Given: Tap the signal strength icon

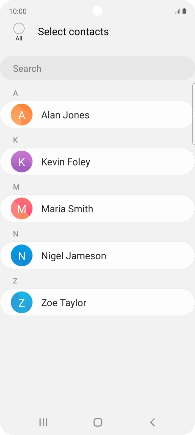Looking at the screenshot, I should [x=178, y=11].
